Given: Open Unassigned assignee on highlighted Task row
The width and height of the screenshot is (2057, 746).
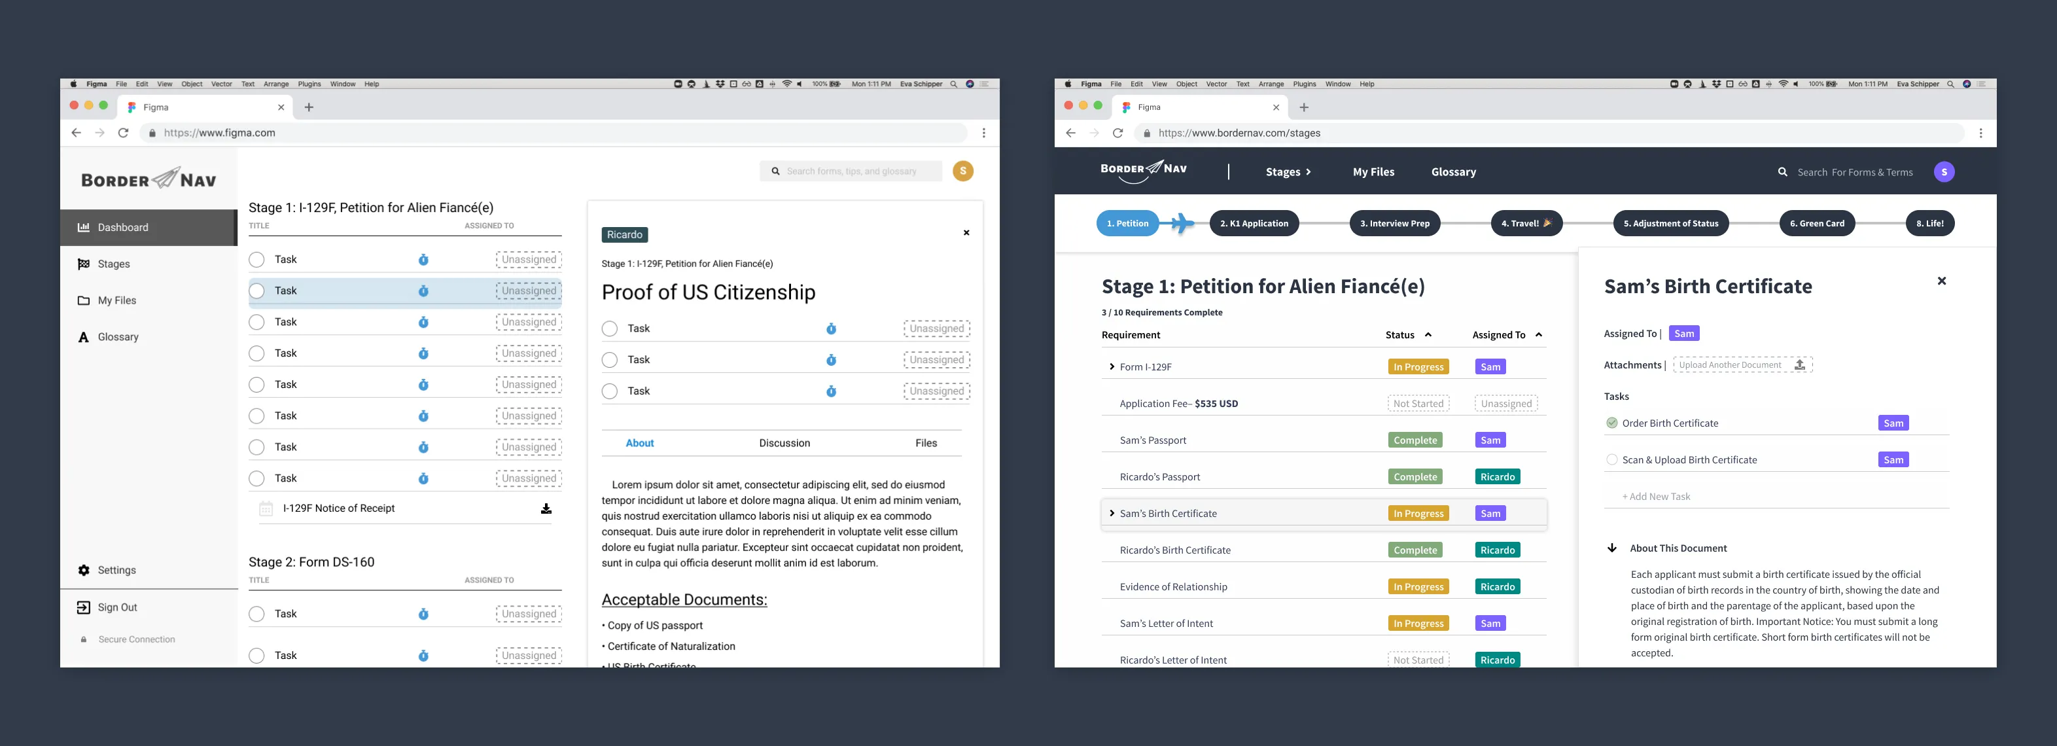Looking at the screenshot, I should click(529, 291).
